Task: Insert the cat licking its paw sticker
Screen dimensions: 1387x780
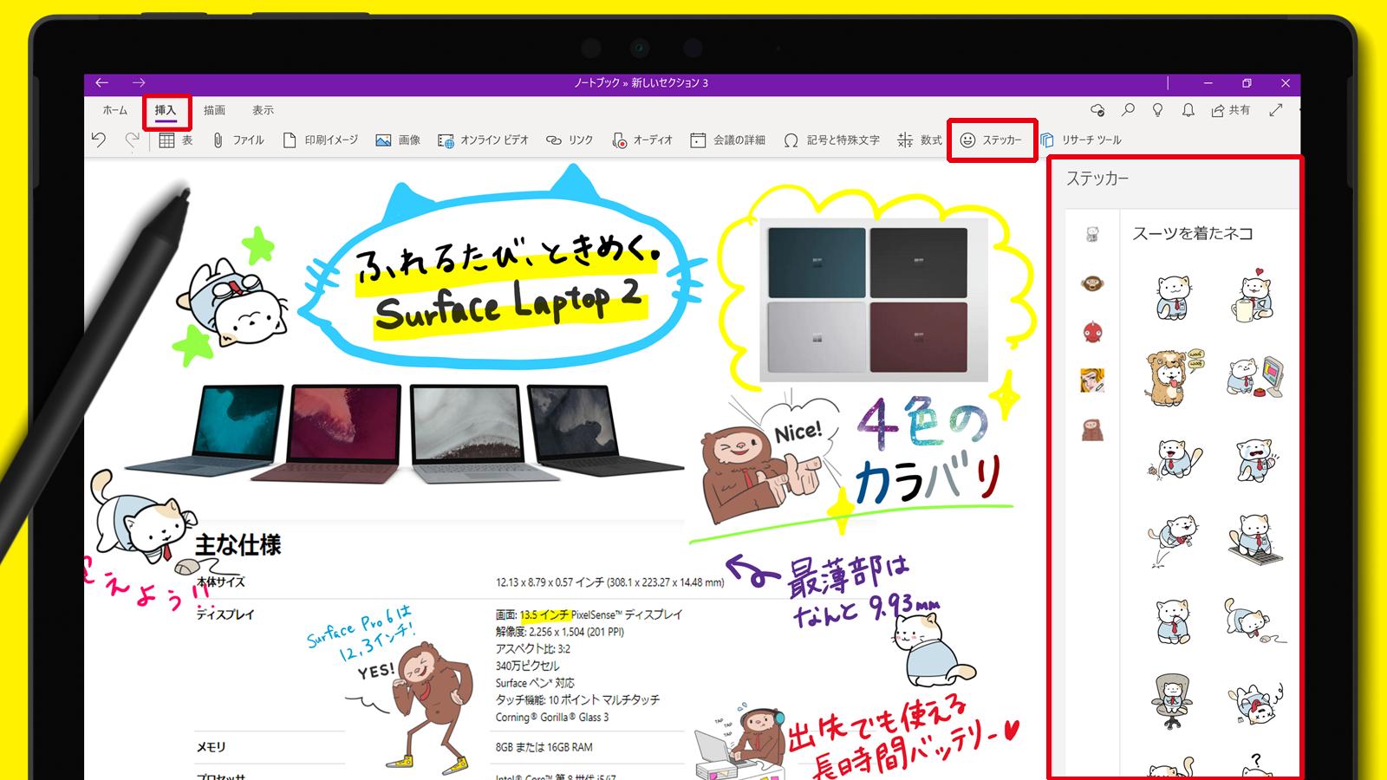Action: [x=1174, y=621]
